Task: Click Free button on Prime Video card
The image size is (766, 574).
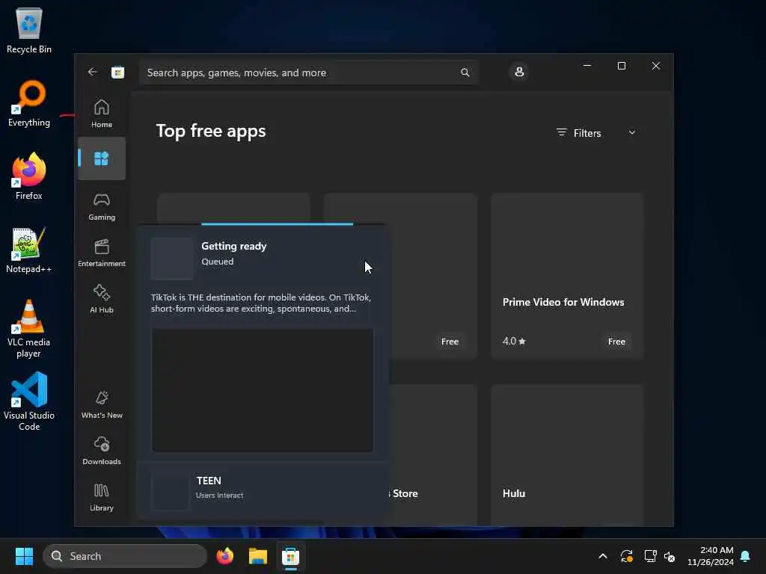Action: click(616, 342)
